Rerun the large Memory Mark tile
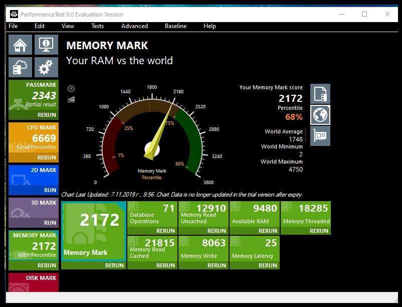The image size is (402, 307). click(x=114, y=265)
